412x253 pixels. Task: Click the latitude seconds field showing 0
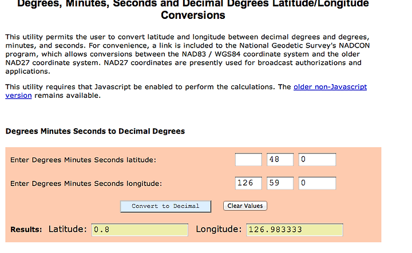tap(317, 160)
